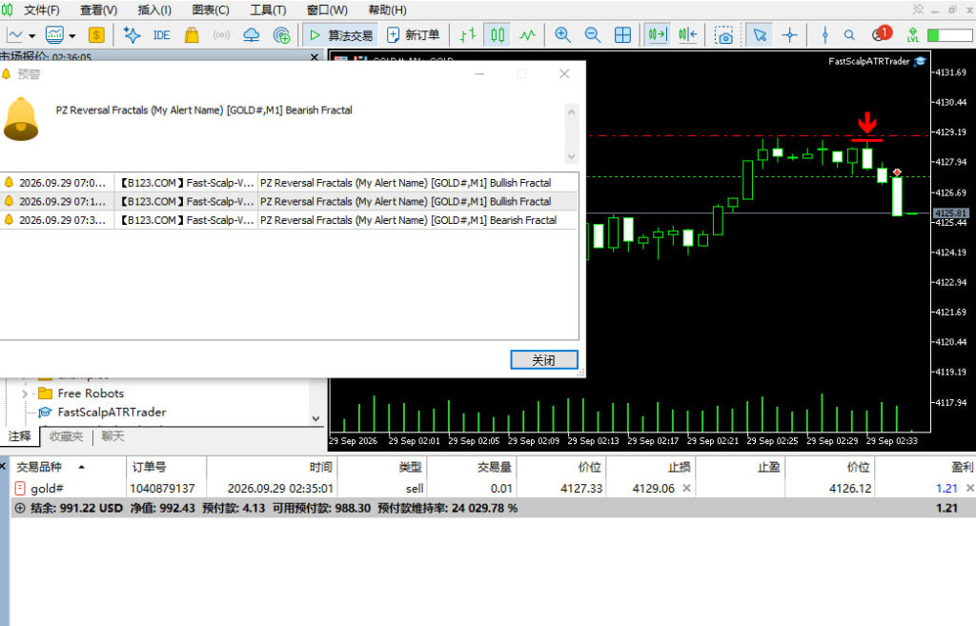Toggle chart shift from right edge
The height and width of the screenshot is (626, 976).
point(688,35)
